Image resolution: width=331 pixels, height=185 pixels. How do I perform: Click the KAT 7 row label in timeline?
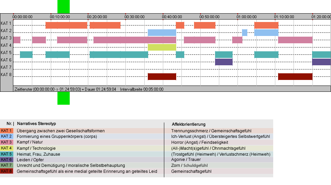[6, 67]
